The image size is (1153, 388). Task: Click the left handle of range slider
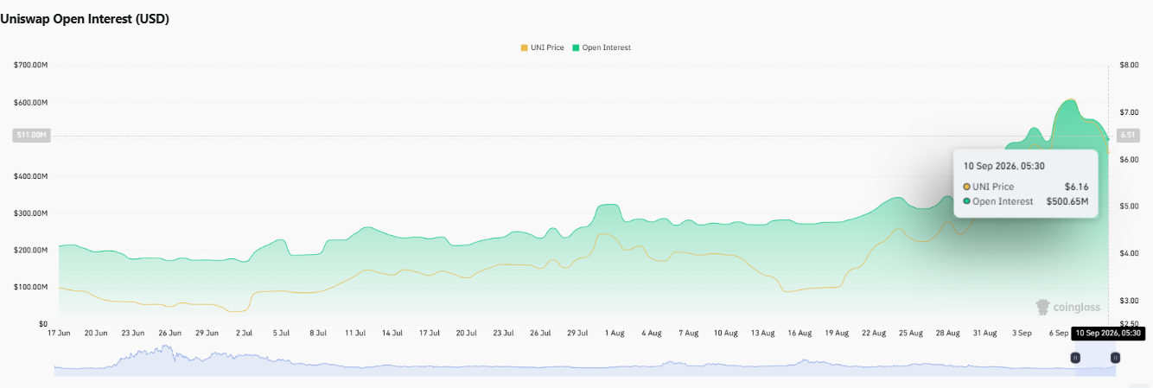coord(1076,357)
